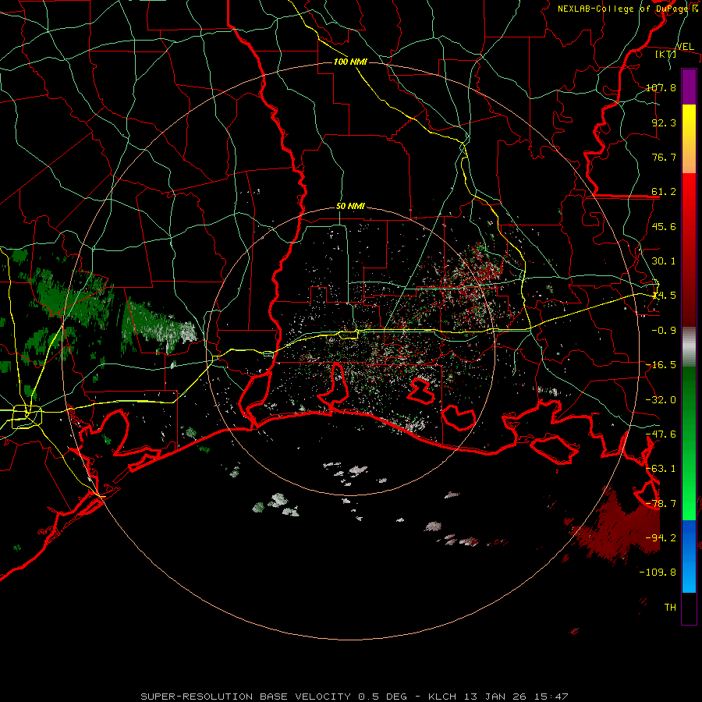Image resolution: width=702 pixels, height=702 pixels.
Task: Click the TH legend label
Action: pyautogui.click(x=670, y=608)
